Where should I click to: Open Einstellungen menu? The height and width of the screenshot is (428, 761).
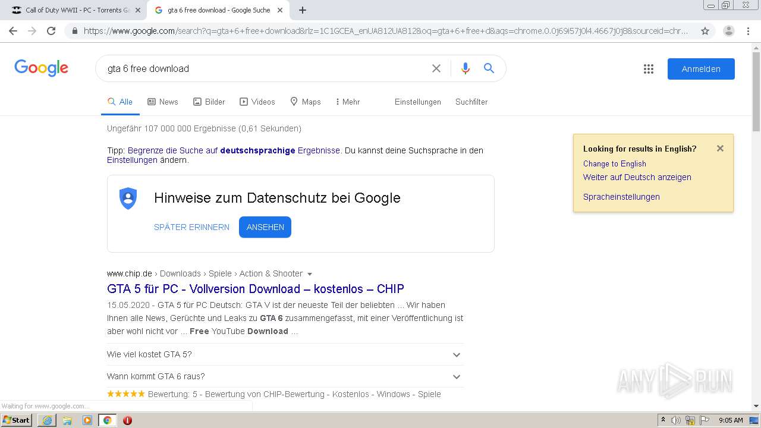pyautogui.click(x=418, y=102)
